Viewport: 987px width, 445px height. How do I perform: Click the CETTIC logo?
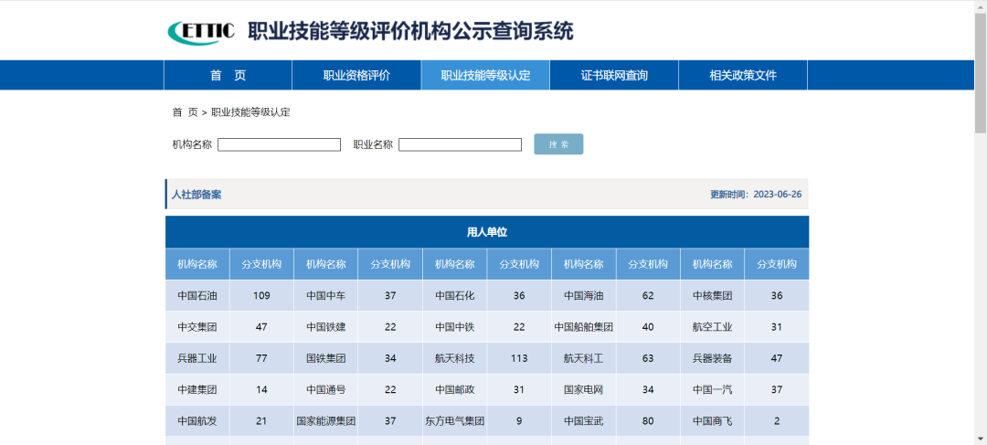(201, 31)
